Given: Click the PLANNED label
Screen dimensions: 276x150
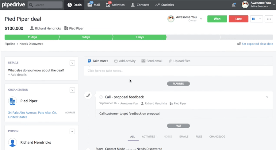Looking at the screenshot, I should [178, 84].
